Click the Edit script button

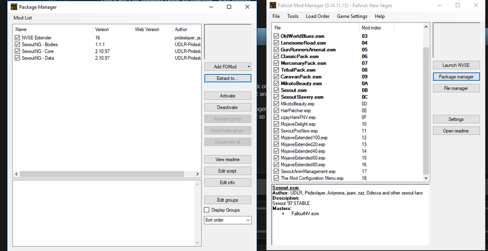(227, 171)
